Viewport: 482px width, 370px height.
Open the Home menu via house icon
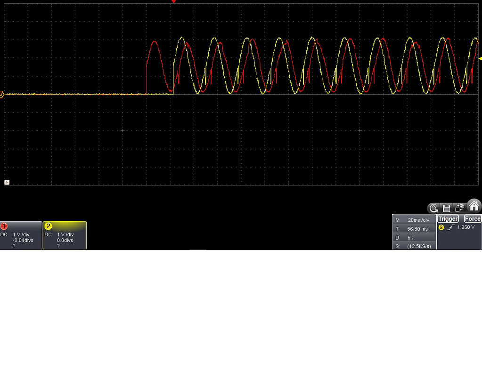click(x=474, y=205)
